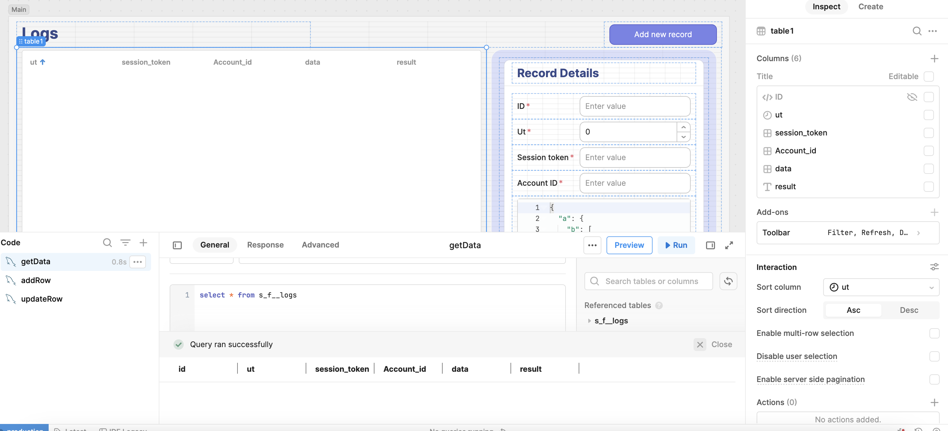This screenshot has height=431, width=948.
Task: Make the Account_id column editable
Action: tap(928, 151)
